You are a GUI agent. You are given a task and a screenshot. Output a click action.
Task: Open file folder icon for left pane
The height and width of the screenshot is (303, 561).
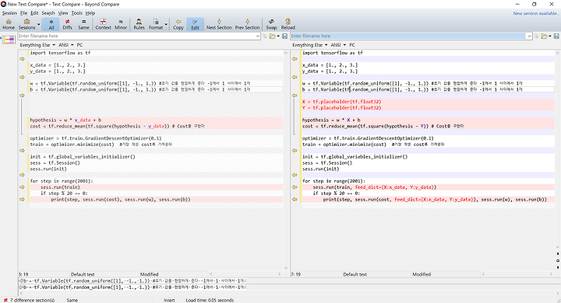point(272,36)
